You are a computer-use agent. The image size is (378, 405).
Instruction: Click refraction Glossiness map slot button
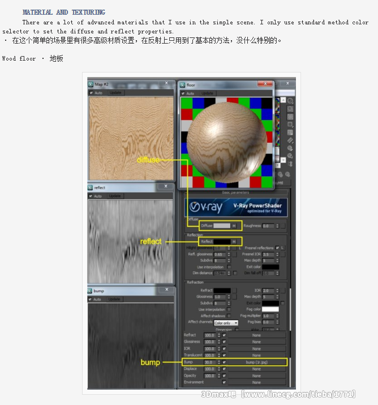pyautogui.click(x=234, y=297)
